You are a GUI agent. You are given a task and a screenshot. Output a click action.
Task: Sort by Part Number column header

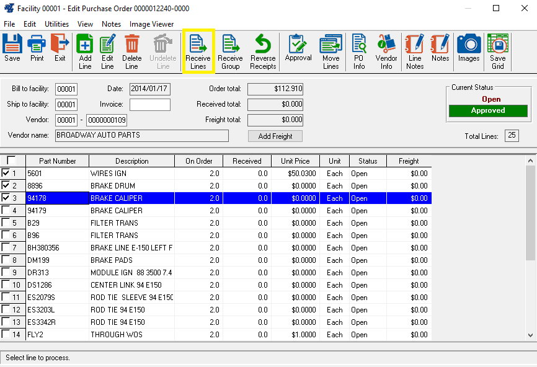[x=57, y=161]
